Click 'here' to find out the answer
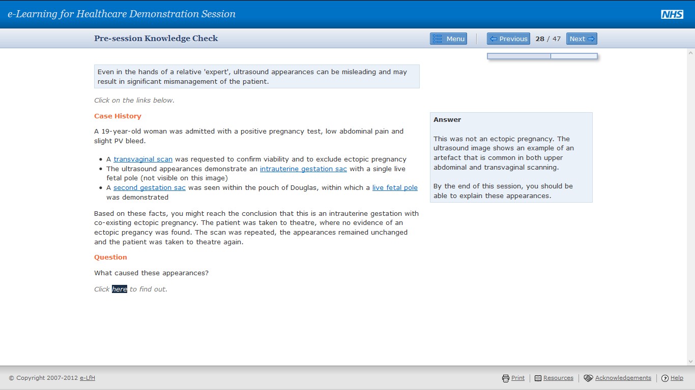Image resolution: width=695 pixels, height=390 pixels. (119, 289)
